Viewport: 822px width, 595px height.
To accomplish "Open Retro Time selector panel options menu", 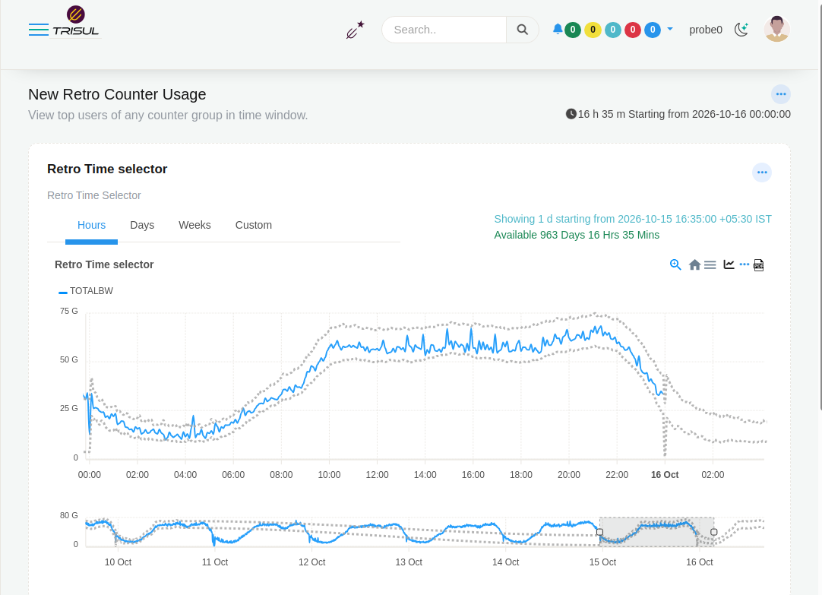I will click(762, 172).
